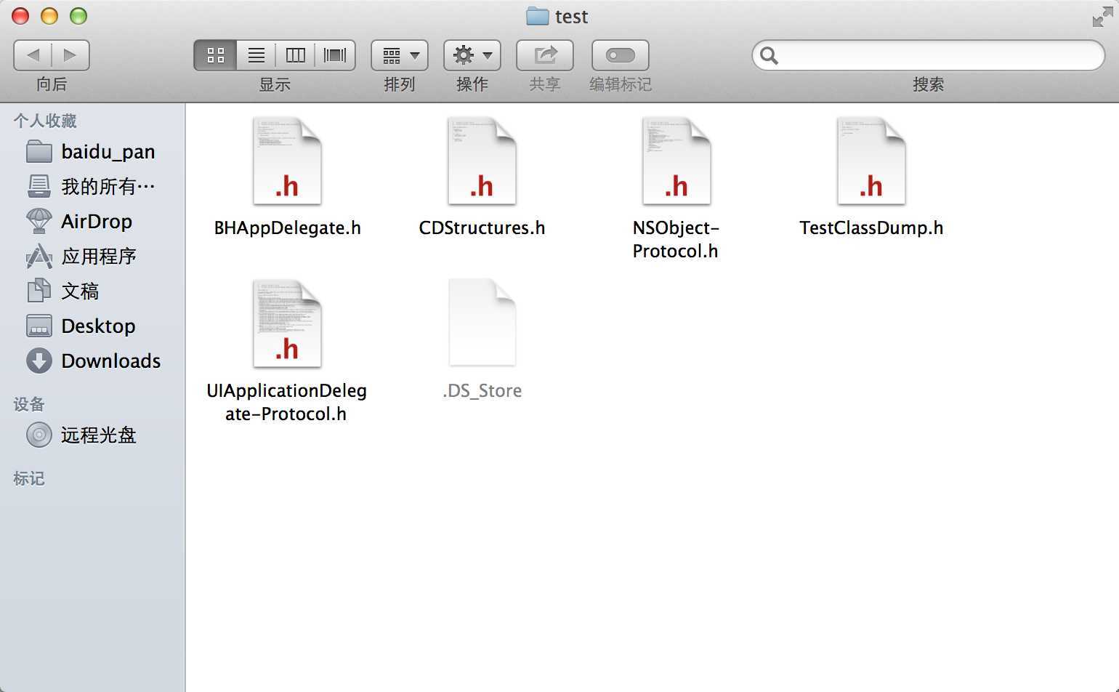This screenshot has width=1119, height=692.
Task: Select the BHAppDelegate.h file icon
Action: (x=287, y=161)
